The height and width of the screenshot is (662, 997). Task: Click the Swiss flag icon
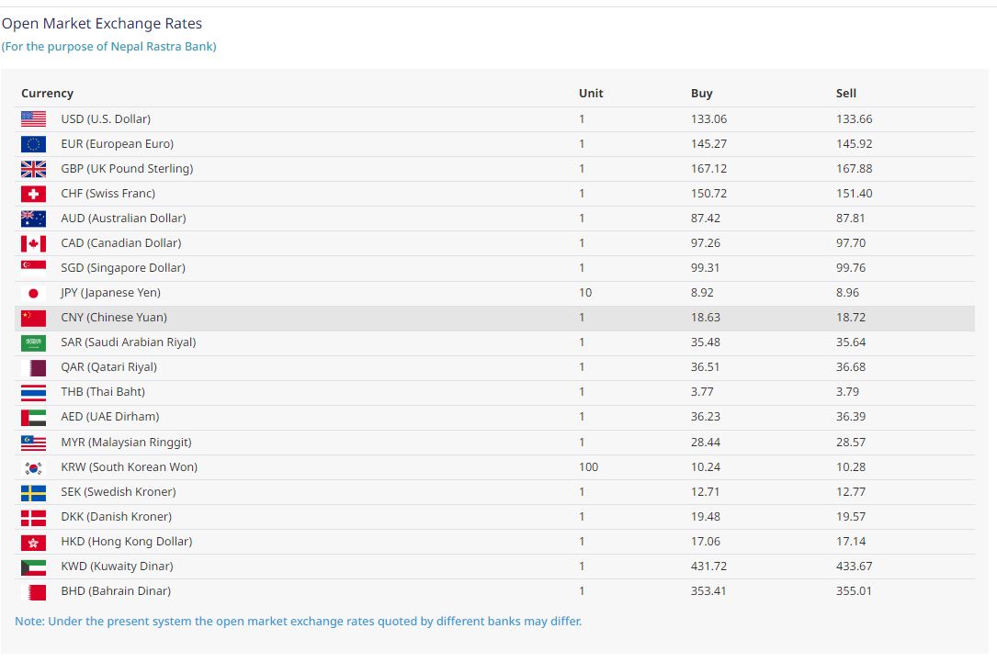pyautogui.click(x=33, y=194)
